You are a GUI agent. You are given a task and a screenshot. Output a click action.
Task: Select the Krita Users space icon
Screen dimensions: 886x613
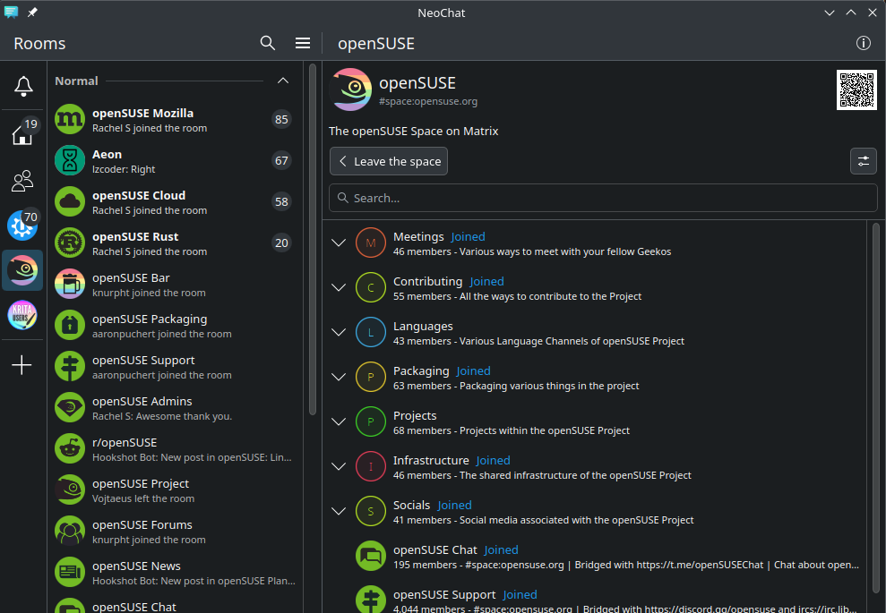tap(22, 316)
